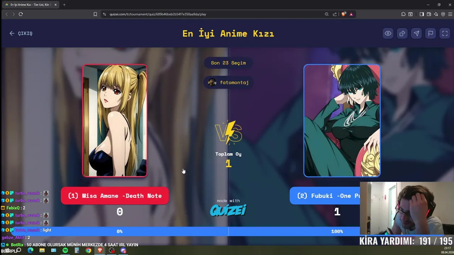
Task: Enter fullscreen mode for quiz
Action: [445, 33]
